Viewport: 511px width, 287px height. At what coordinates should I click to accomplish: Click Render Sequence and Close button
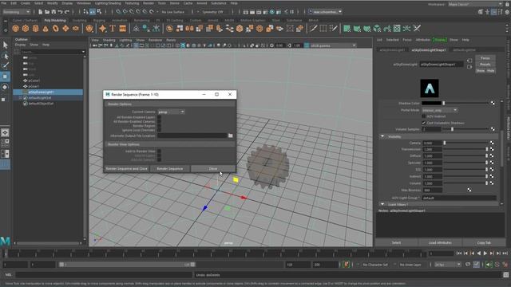pos(126,168)
